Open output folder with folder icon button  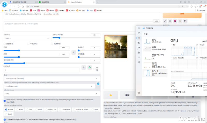coord(110,95)
